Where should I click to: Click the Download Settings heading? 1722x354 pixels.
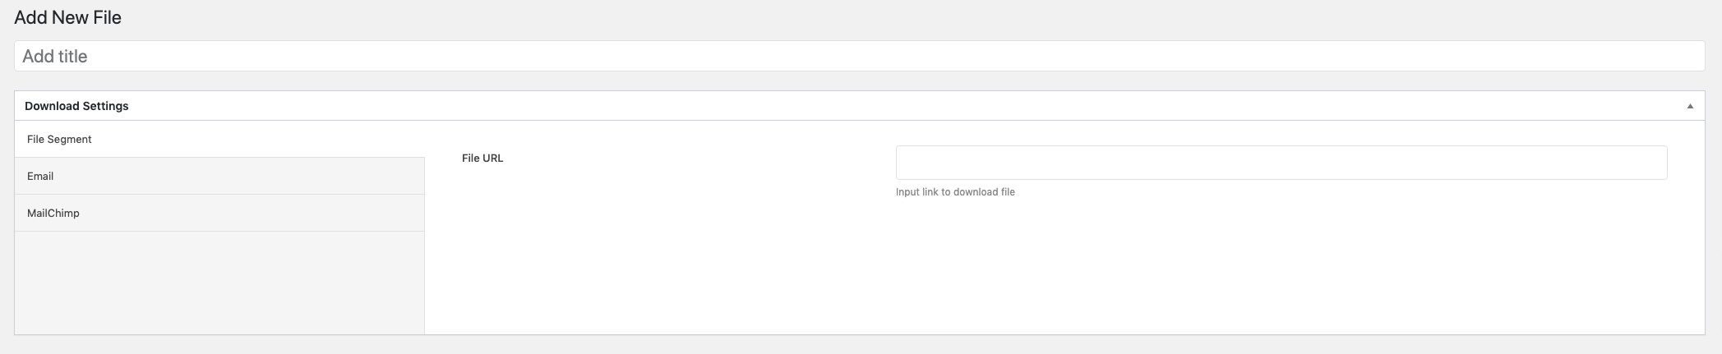(x=76, y=106)
